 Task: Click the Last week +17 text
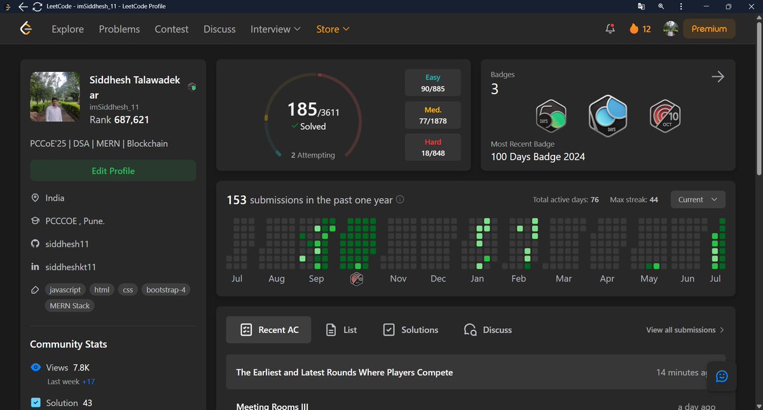click(71, 381)
